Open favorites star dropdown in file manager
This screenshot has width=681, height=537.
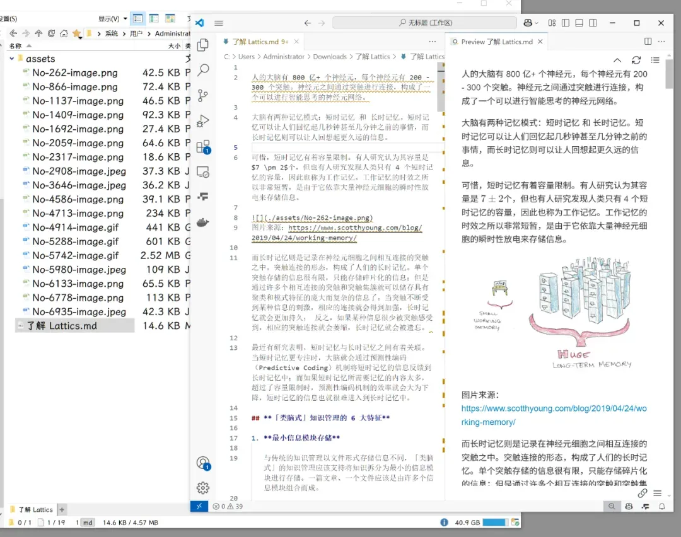click(77, 34)
